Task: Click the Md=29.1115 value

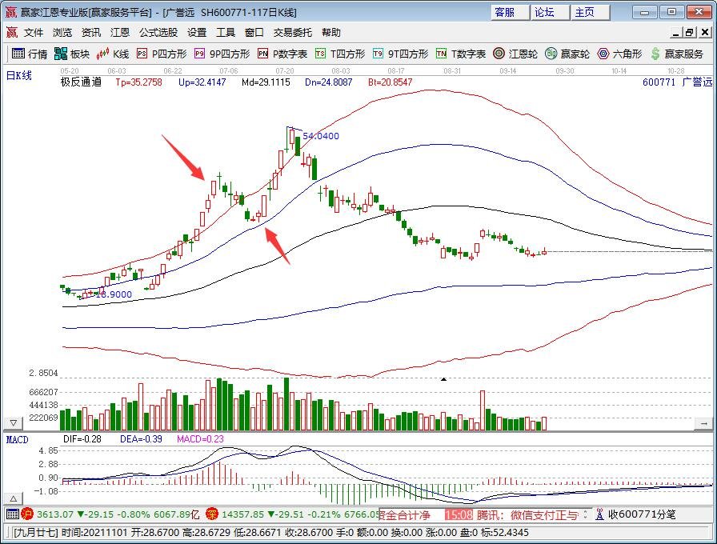Action: coord(266,82)
